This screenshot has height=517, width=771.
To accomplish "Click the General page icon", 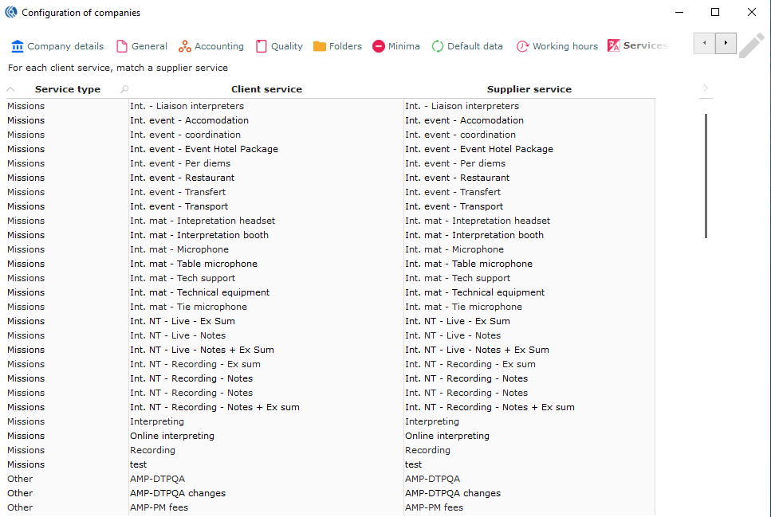I will click(x=122, y=46).
